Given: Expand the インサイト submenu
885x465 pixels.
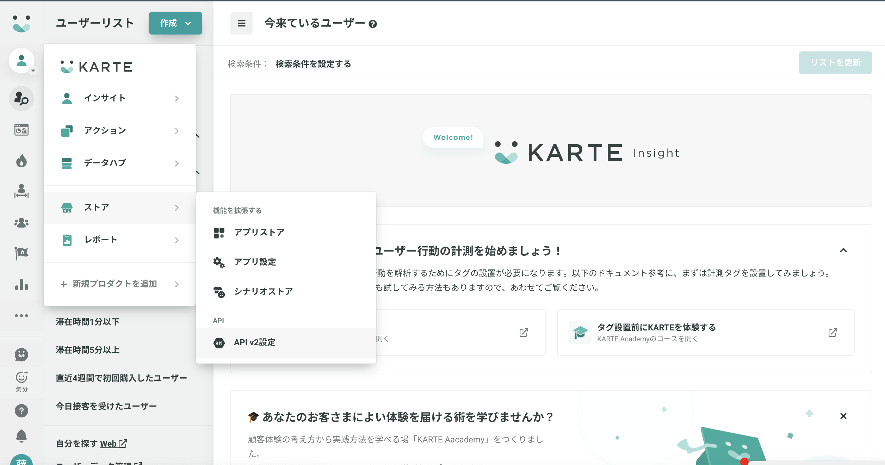Looking at the screenshot, I should click(x=120, y=98).
